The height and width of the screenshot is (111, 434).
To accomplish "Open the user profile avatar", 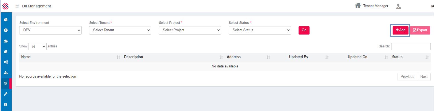I will [399, 6].
